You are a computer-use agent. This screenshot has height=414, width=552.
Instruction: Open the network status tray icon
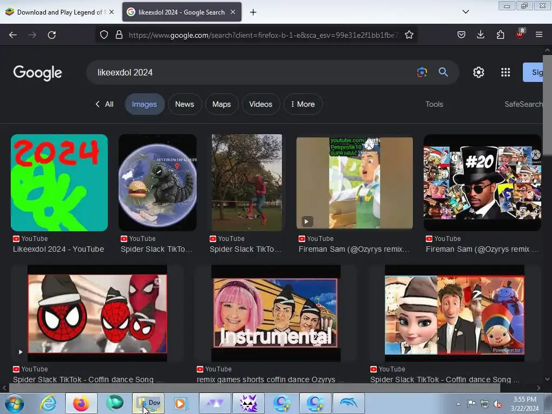[485, 404]
